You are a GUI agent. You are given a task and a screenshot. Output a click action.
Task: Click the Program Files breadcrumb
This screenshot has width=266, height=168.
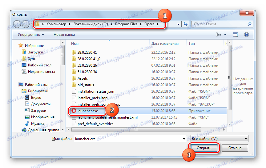(126, 24)
